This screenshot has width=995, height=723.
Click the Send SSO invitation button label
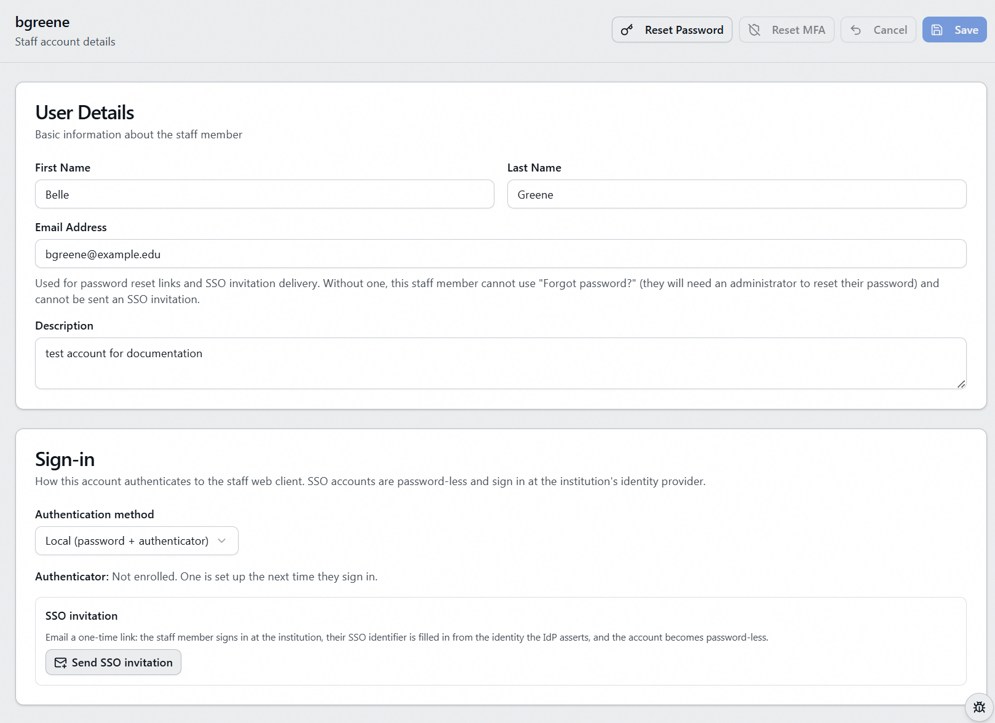pos(122,663)
